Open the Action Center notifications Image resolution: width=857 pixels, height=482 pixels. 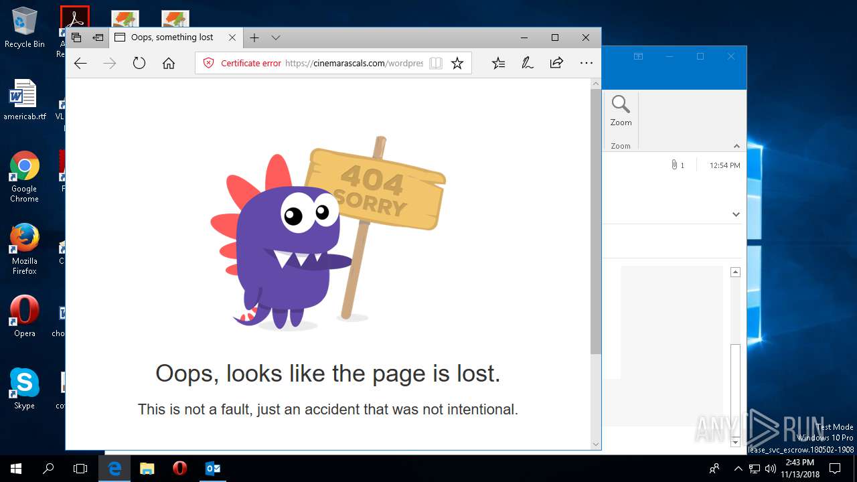tap(835, 469)
